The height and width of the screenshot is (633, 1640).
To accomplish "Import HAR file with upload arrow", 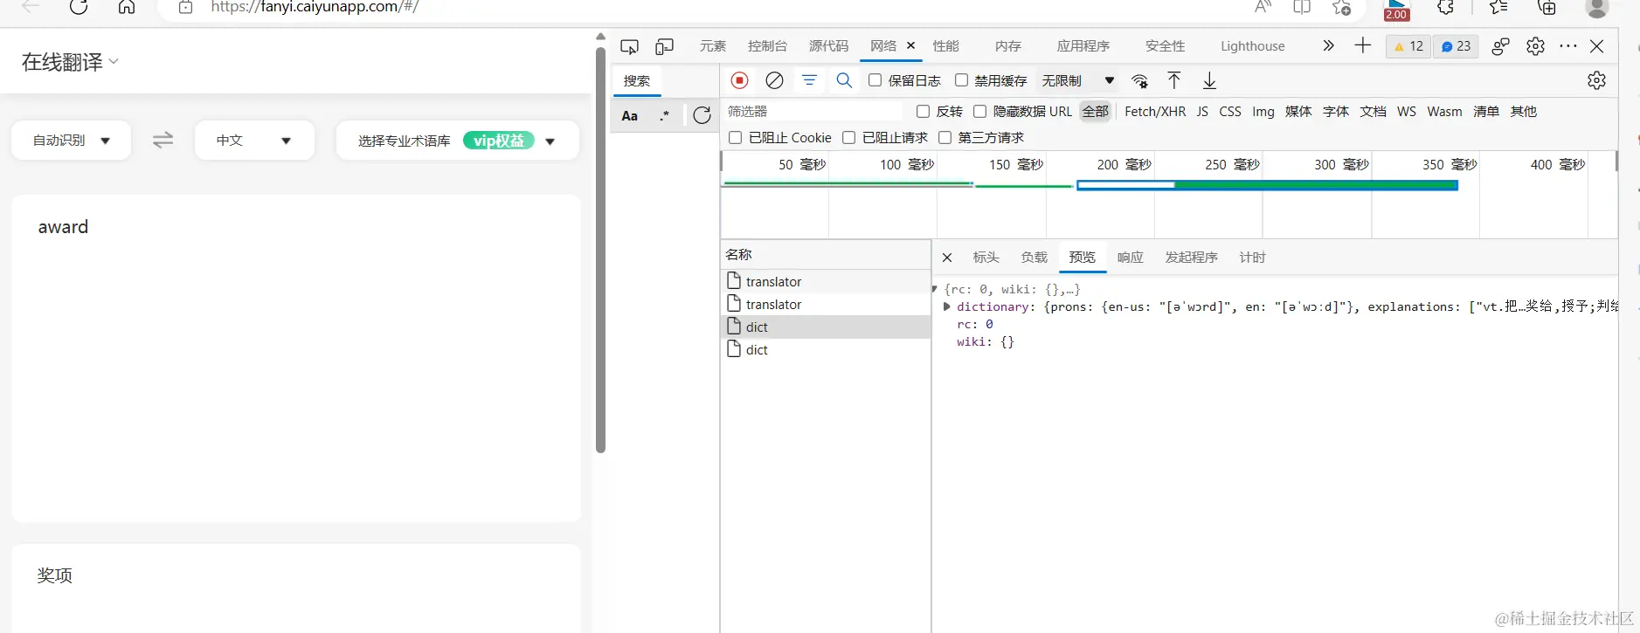I will [x=1174, y=80].
